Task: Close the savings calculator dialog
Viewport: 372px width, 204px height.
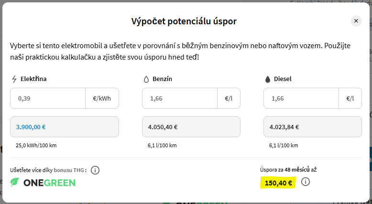Action: (356, 21)
